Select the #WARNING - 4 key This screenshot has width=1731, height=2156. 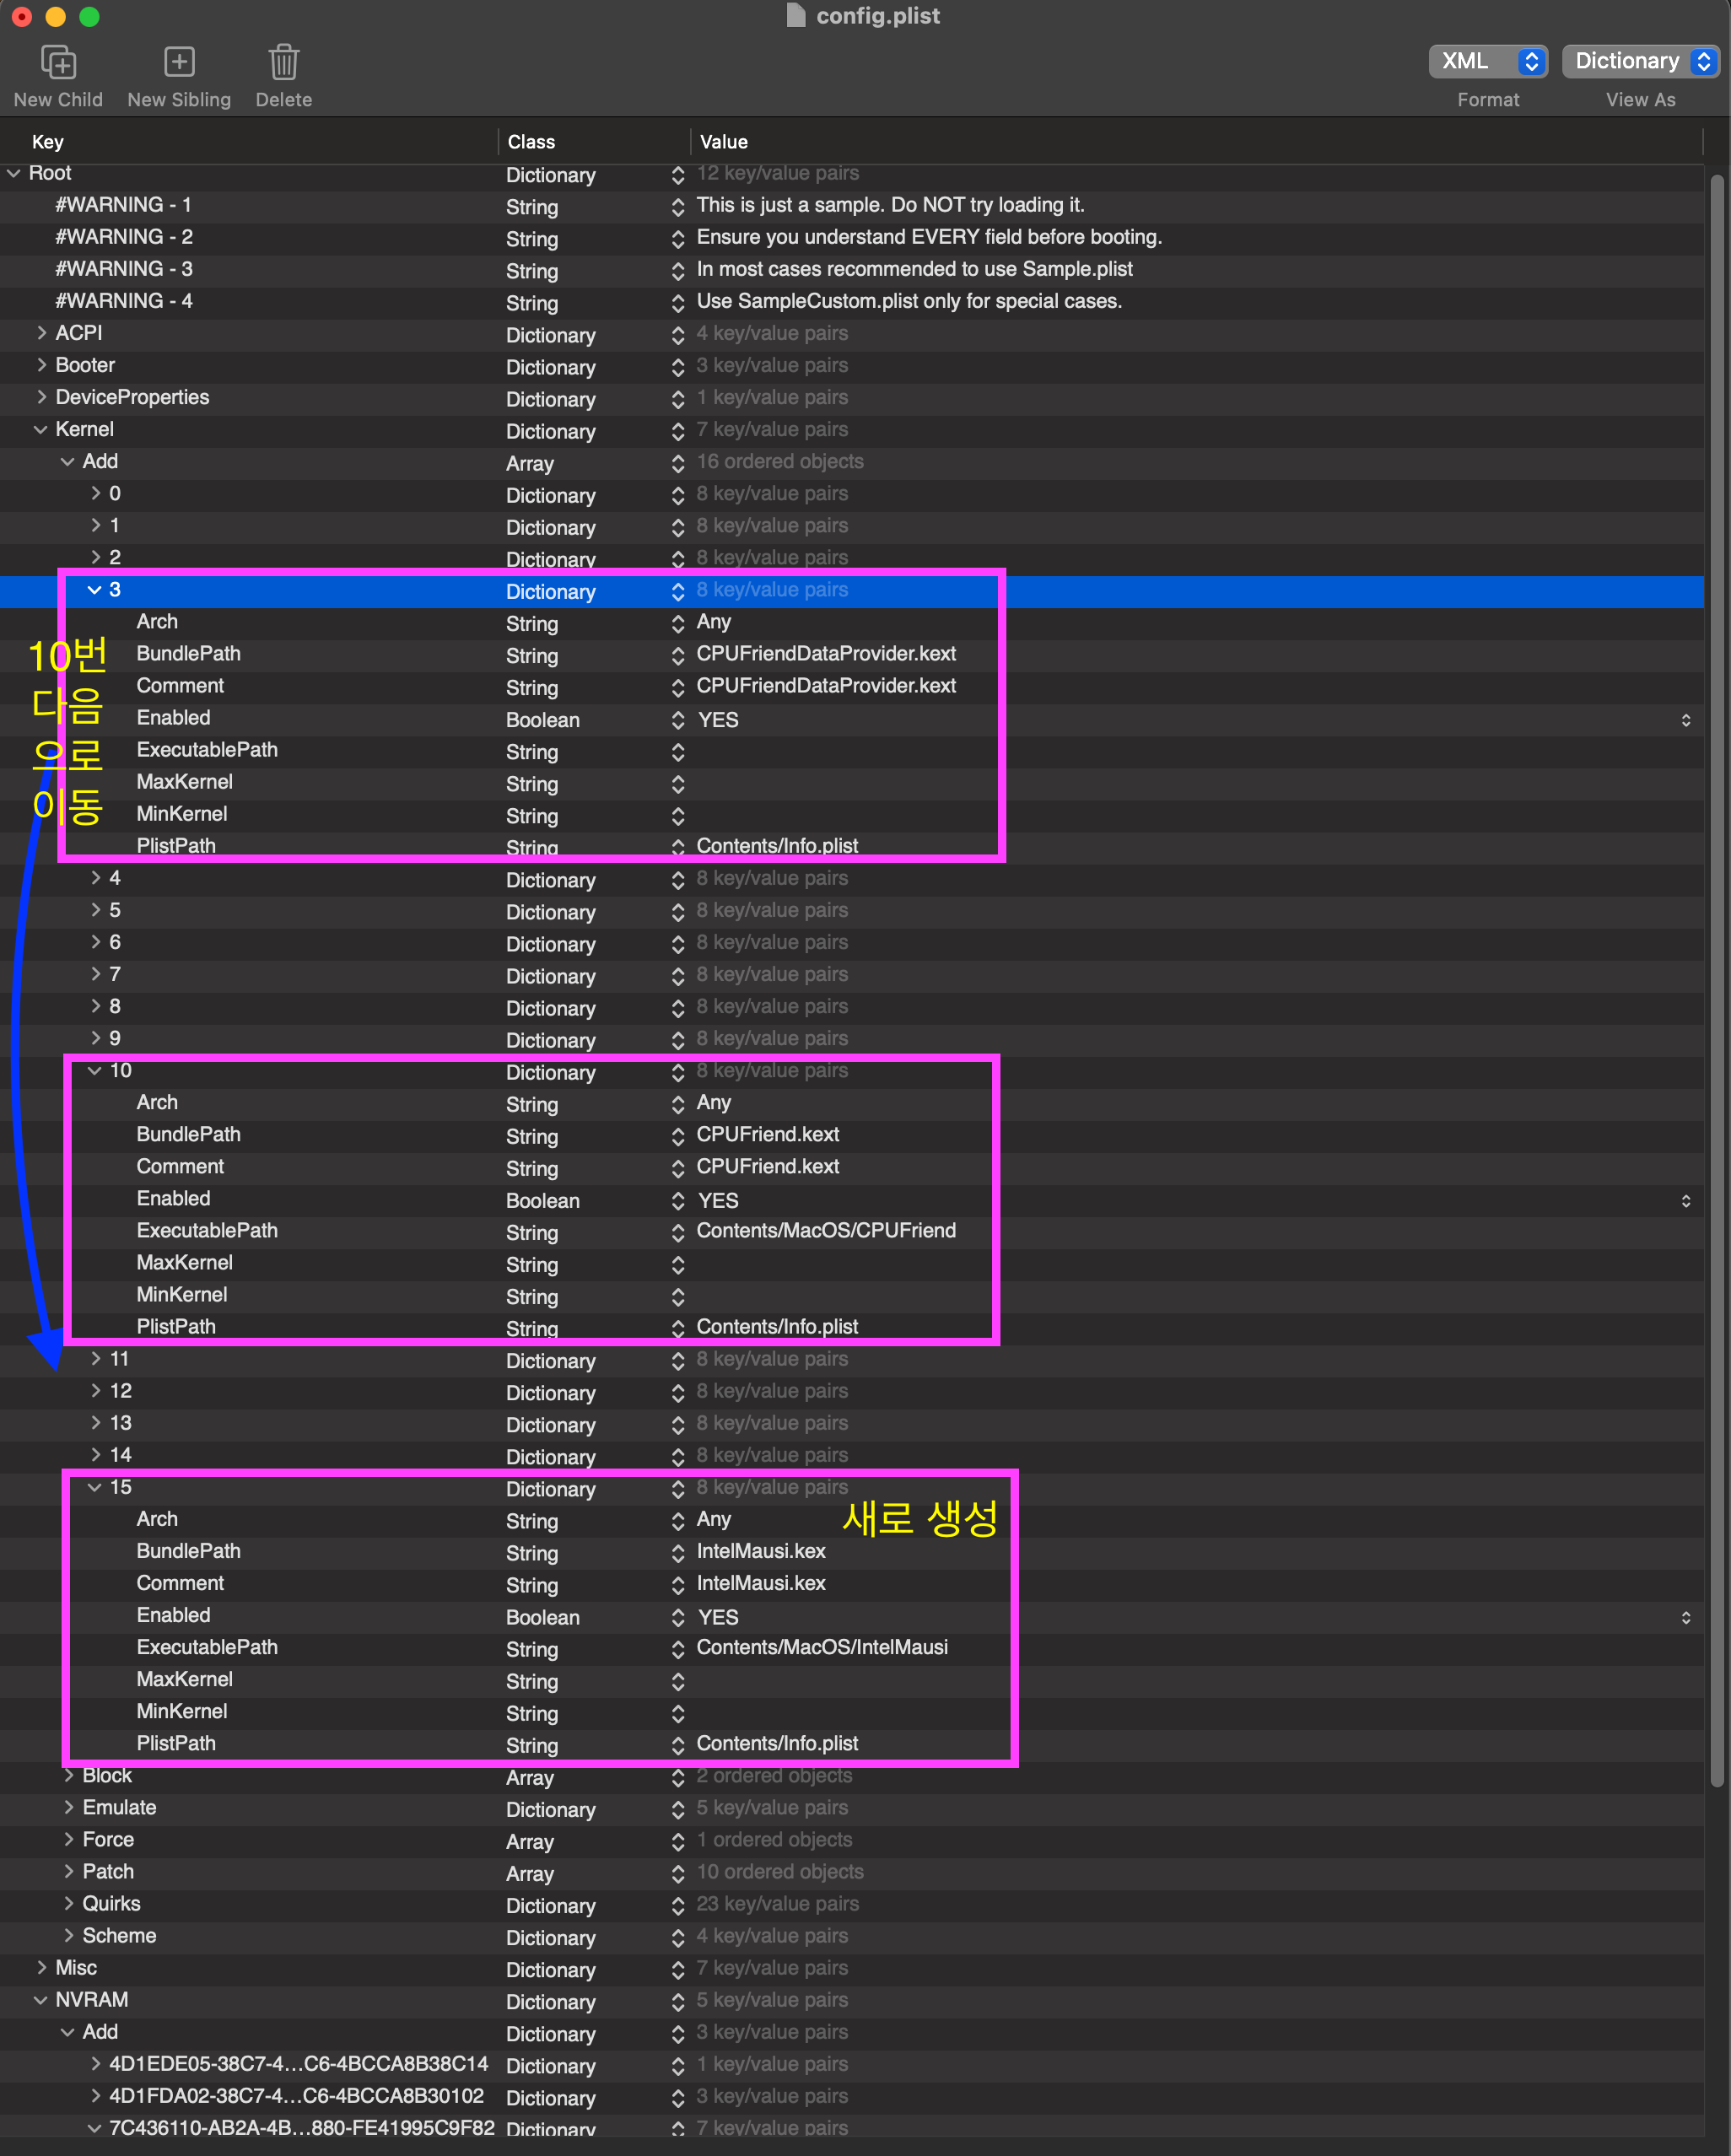tap(124, 301)
